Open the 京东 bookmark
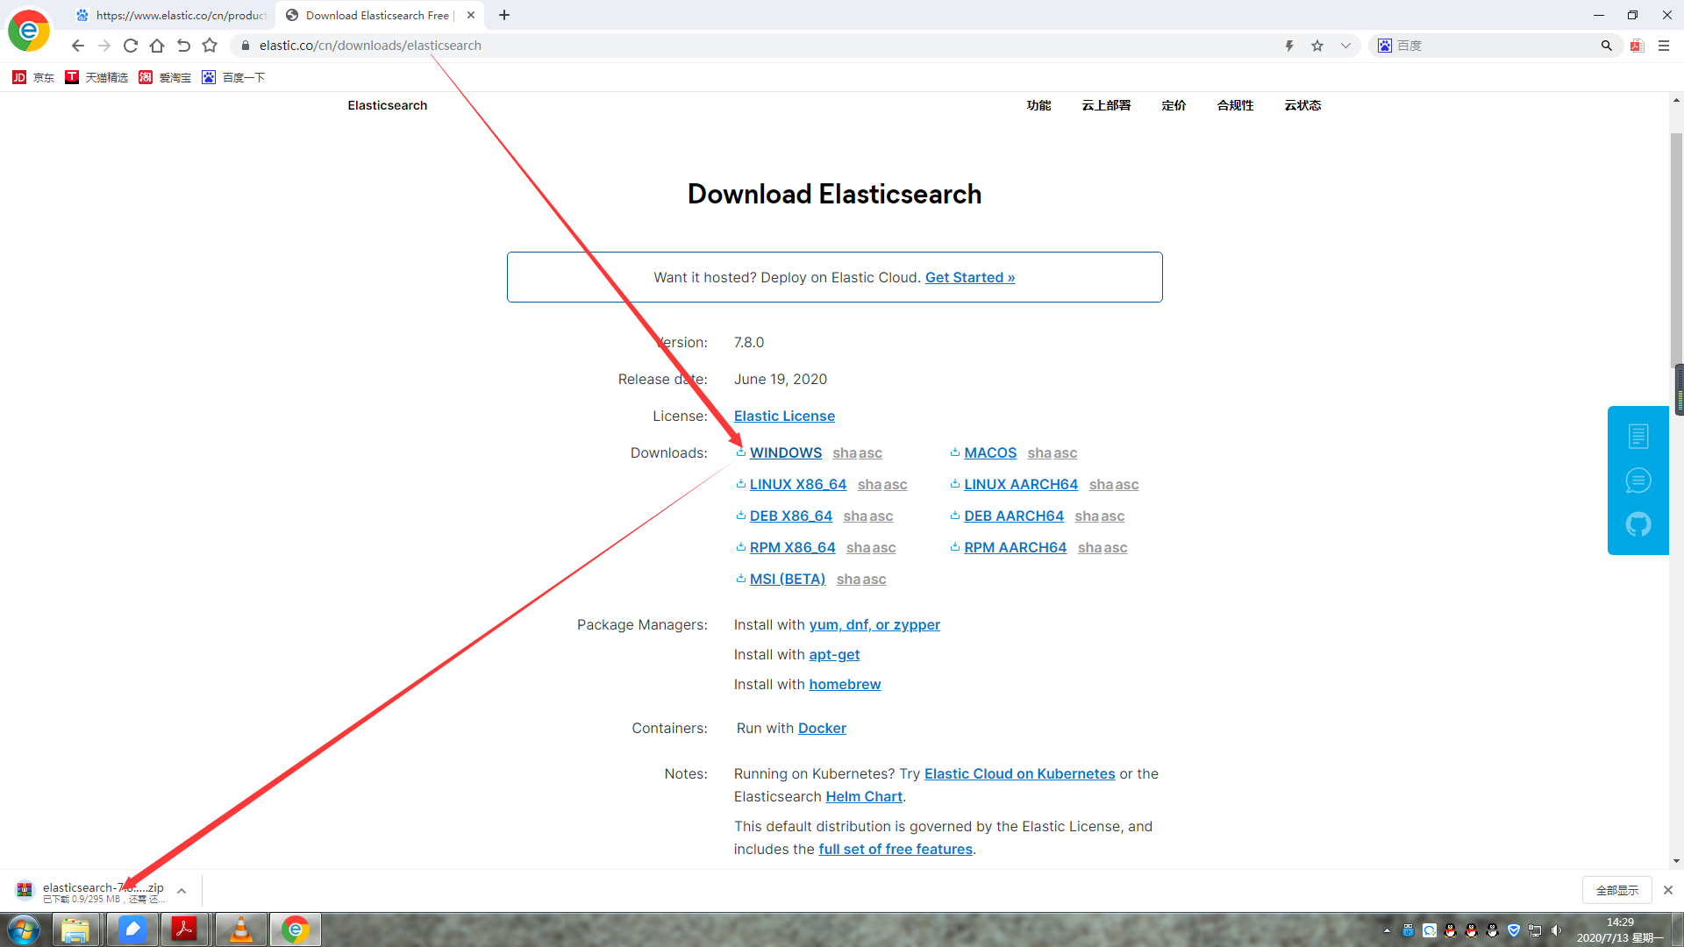Screen dimensions: 1684x947 pyautogui.click(x=33, y=77)
